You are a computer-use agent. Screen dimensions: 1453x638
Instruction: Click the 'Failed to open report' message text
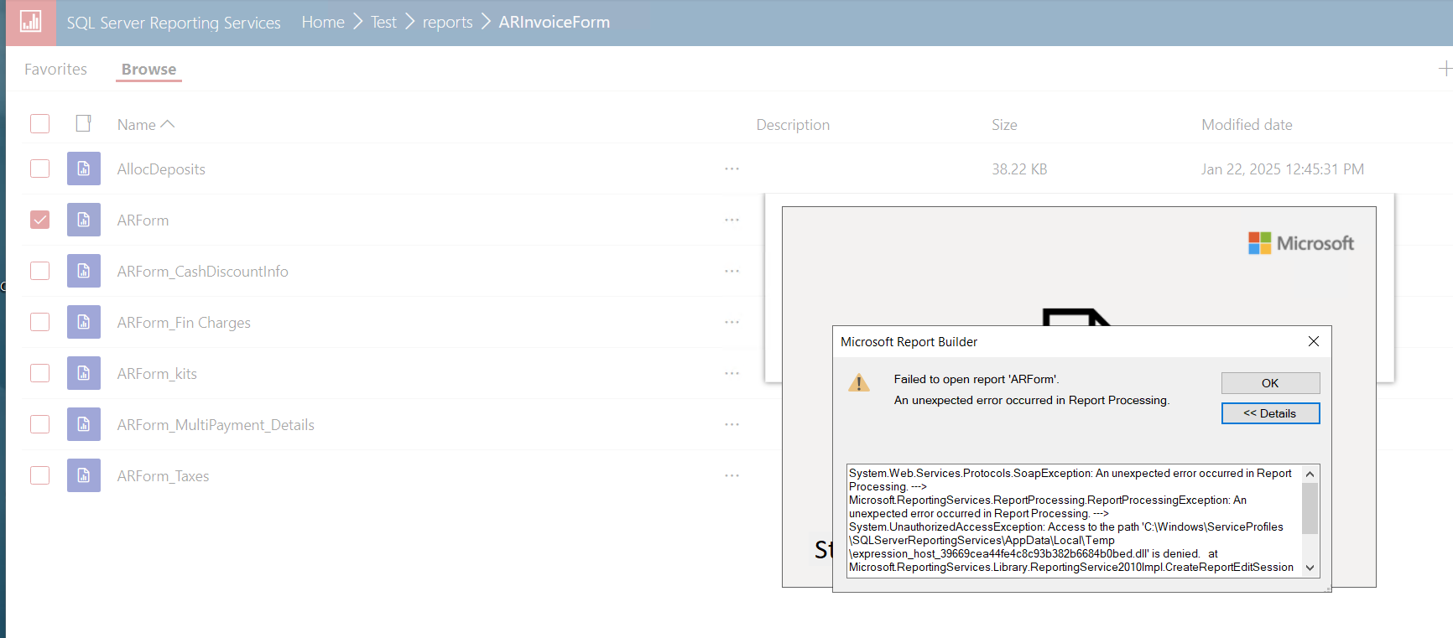[x=976, y=379]
